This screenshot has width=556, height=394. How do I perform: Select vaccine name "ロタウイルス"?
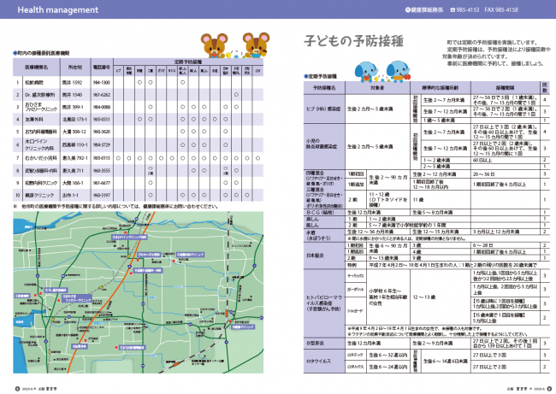point(319,361)
